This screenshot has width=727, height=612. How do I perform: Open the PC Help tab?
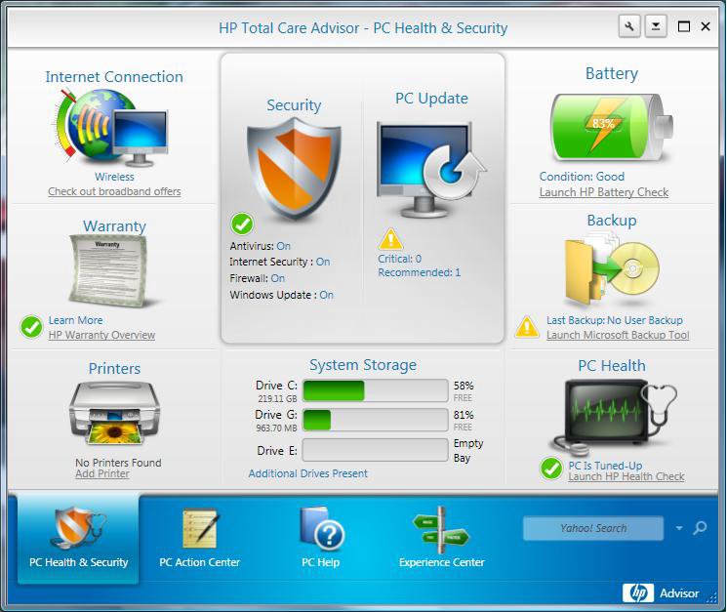coord(321,538)
